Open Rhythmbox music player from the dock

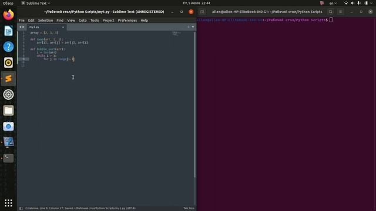click(x=8, y=63)
